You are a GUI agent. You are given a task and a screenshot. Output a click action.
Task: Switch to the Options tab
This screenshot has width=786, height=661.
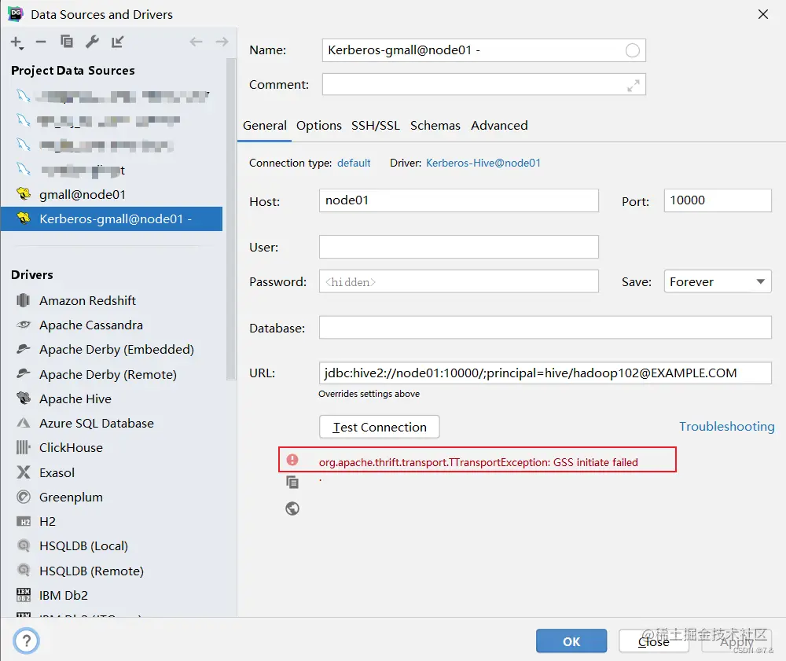(x=319, y=125)
